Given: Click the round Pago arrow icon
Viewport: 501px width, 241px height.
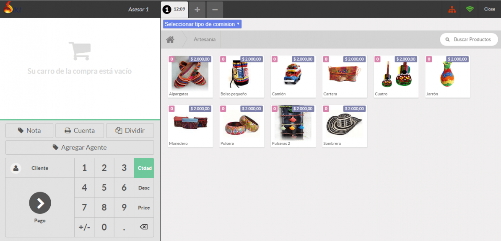Looking at the screenshot, I should [40, 203].
